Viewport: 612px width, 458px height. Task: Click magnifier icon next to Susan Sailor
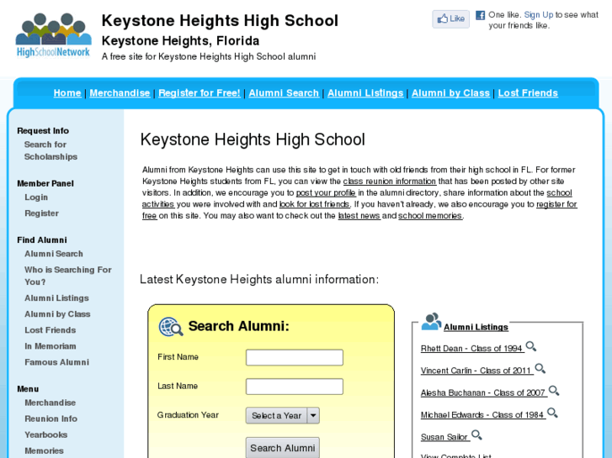click(476, 435)
